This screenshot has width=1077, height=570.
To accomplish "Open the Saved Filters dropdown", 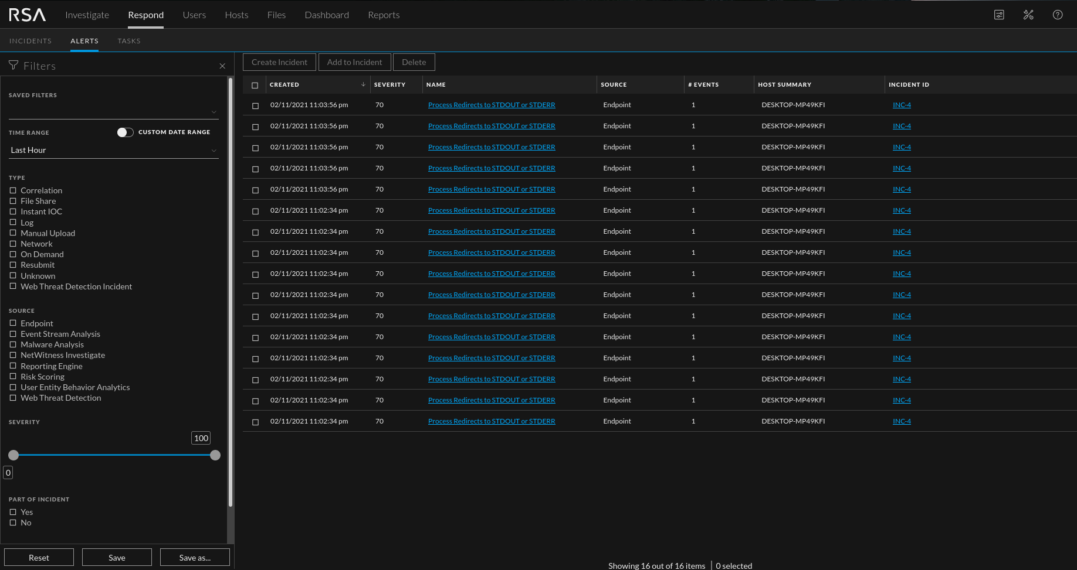I will click(214, 111).
